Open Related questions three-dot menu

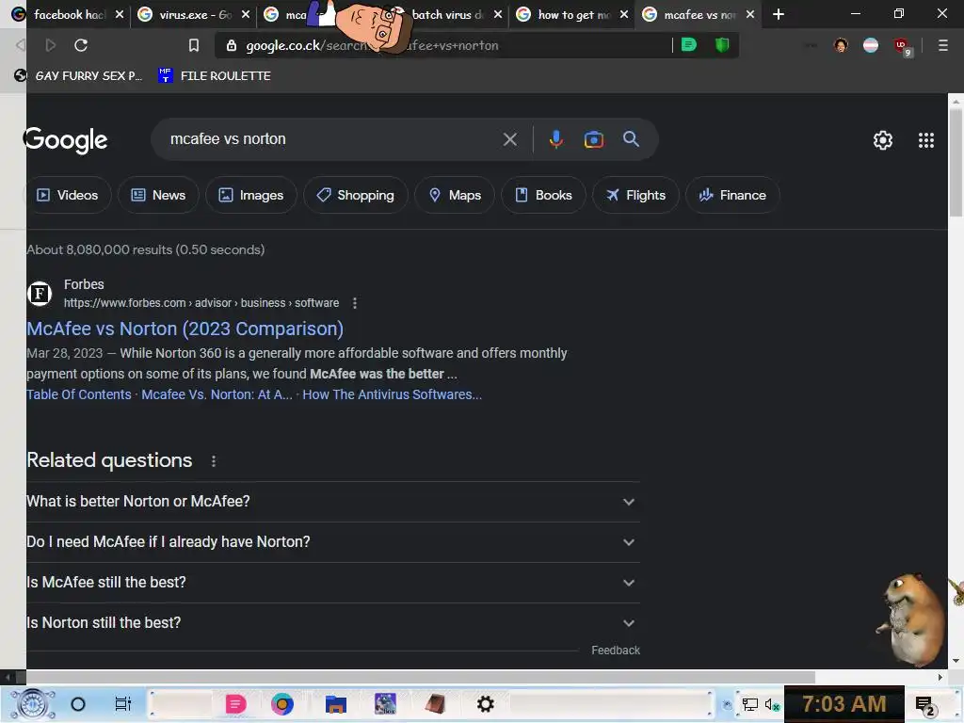214,461
